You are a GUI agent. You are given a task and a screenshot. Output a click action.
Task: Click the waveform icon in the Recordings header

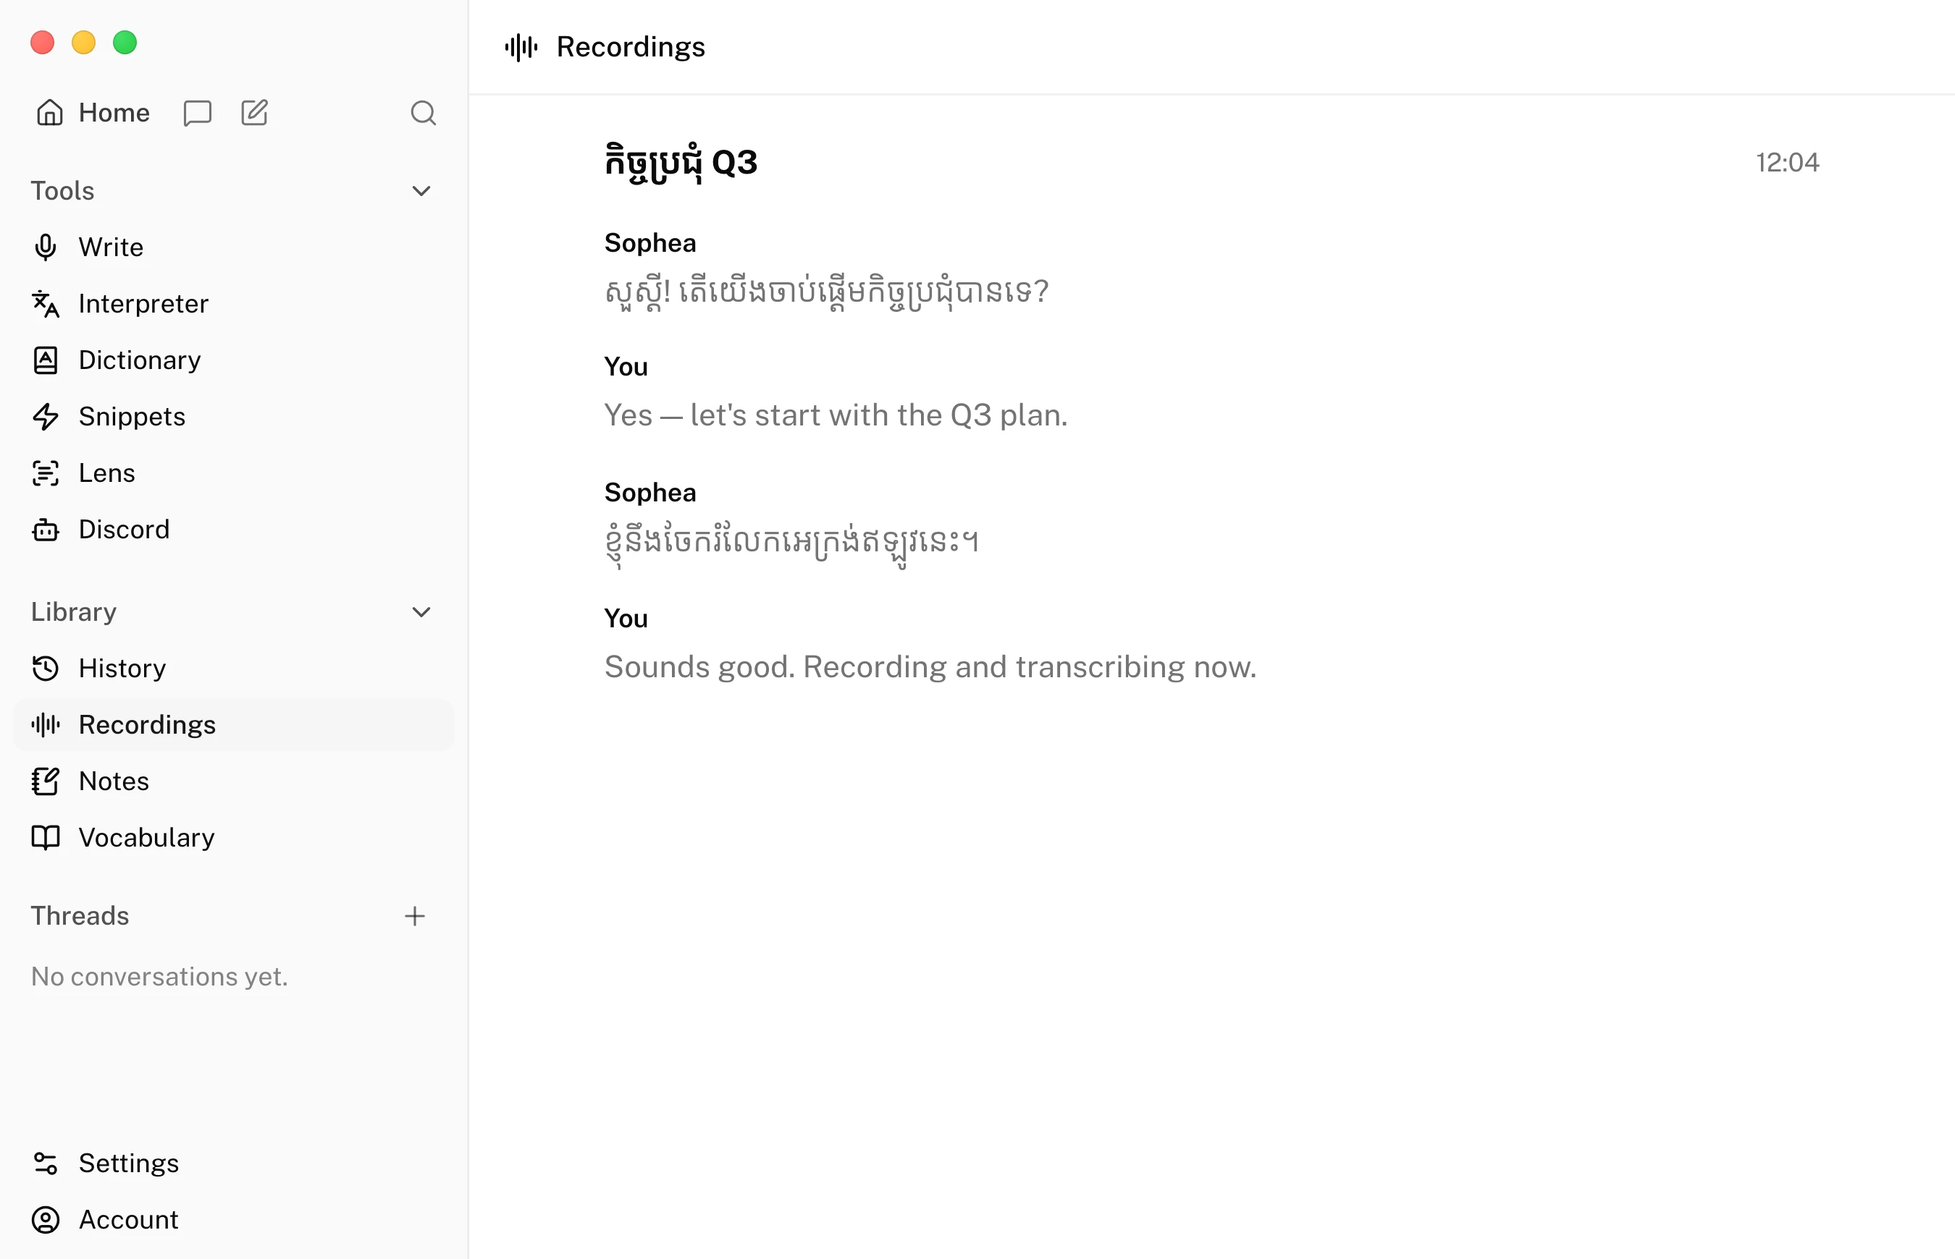tap(521, 48)
